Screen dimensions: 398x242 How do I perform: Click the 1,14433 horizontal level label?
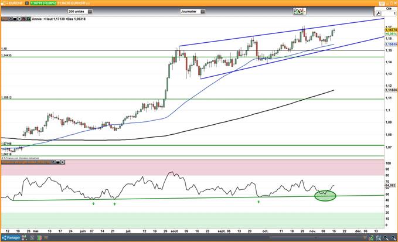click(x=6, y=55)
